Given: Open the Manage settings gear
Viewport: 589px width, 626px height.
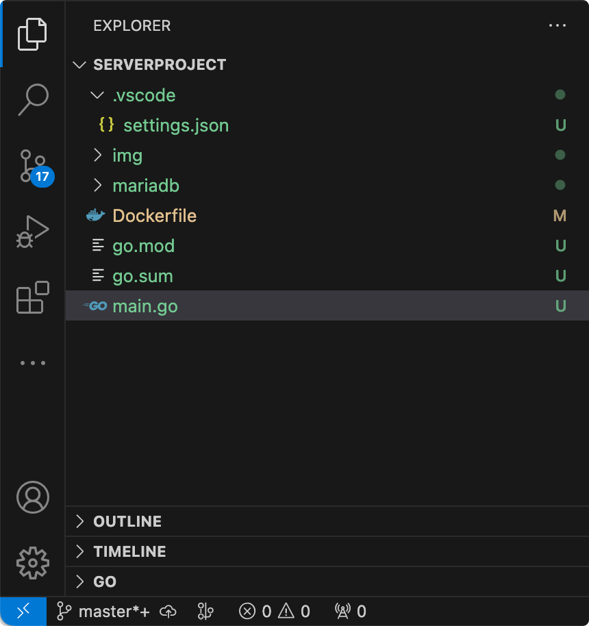Looking at the screenshot, I should pyautogui.click(x=32, y=562).
